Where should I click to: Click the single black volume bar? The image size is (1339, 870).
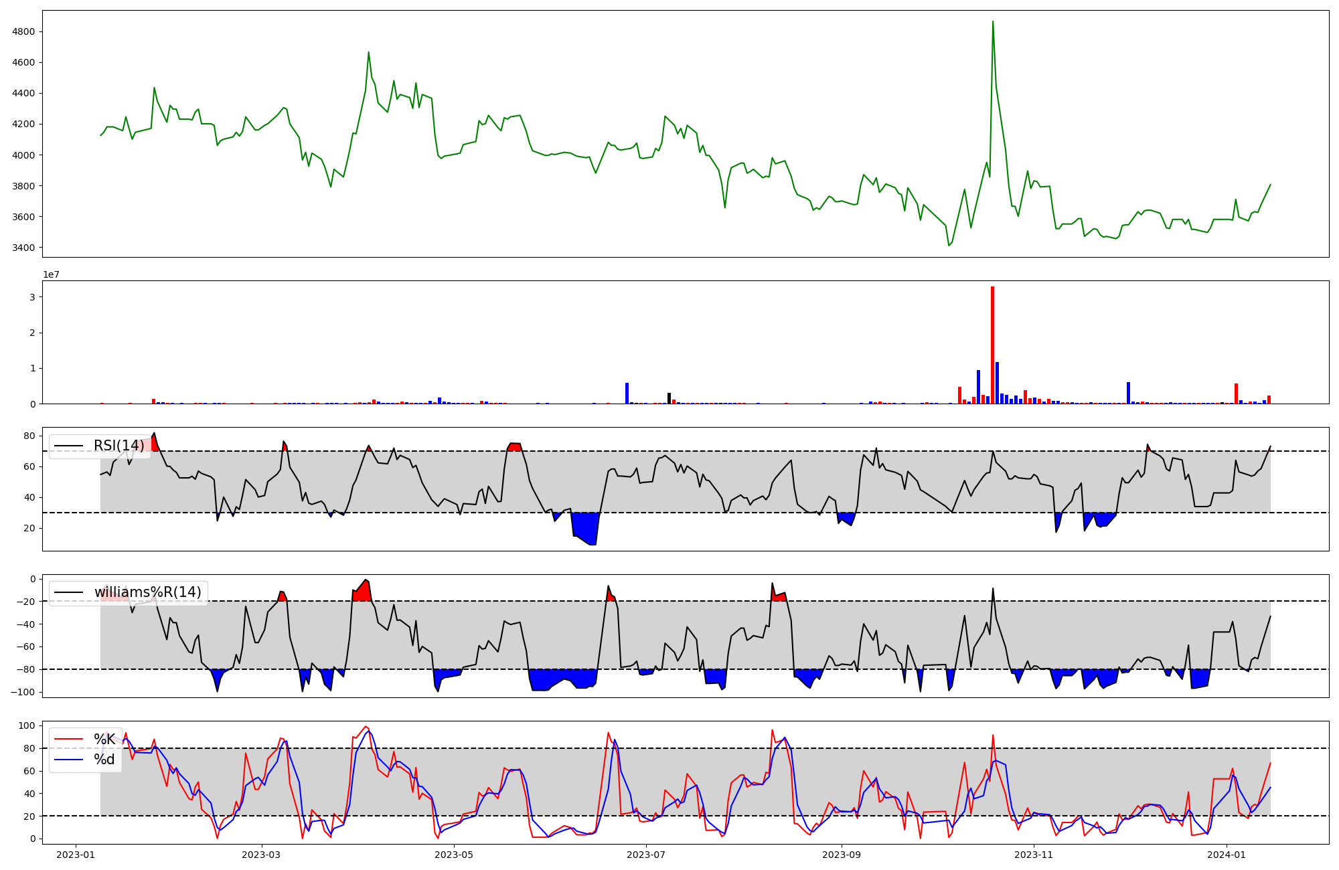[669, 398]
